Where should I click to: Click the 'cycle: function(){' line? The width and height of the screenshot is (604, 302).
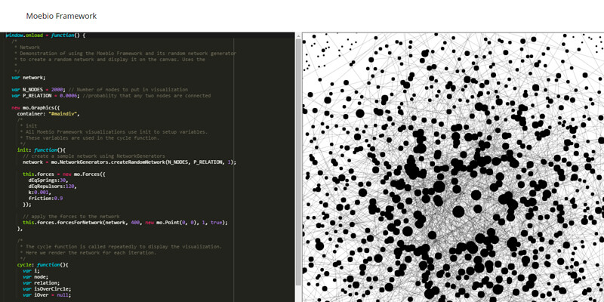click(43, 265)
